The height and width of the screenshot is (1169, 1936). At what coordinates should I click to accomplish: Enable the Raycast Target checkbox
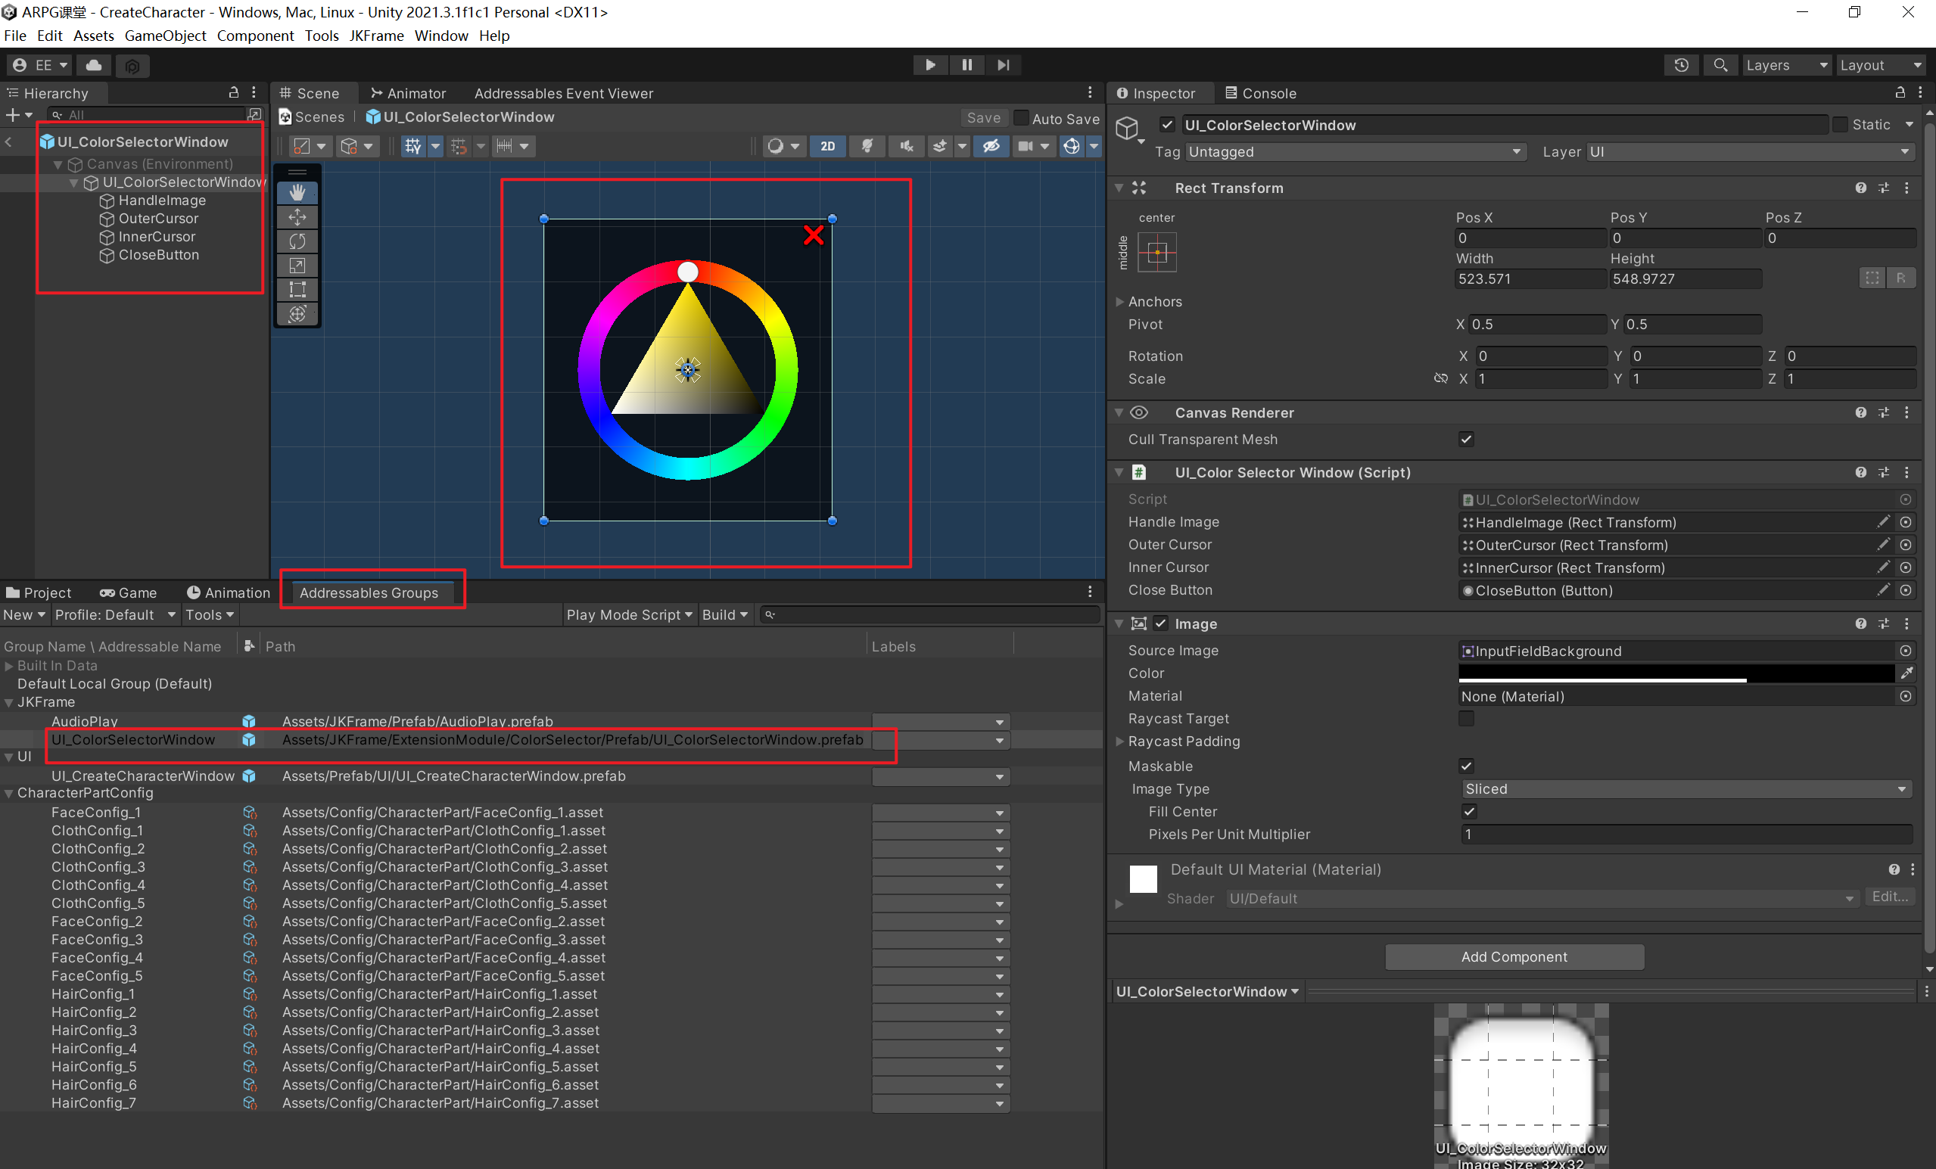1466,718
